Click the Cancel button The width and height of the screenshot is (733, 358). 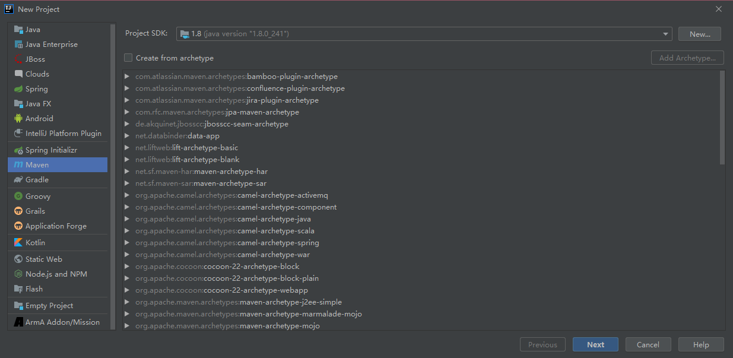pyautogui.click(x=648, y=344)
